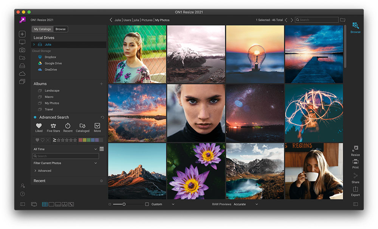Image resolution: width=378 pixels, height=229 pixels.
Task: Expand the Advanced section
Action: 35,171
